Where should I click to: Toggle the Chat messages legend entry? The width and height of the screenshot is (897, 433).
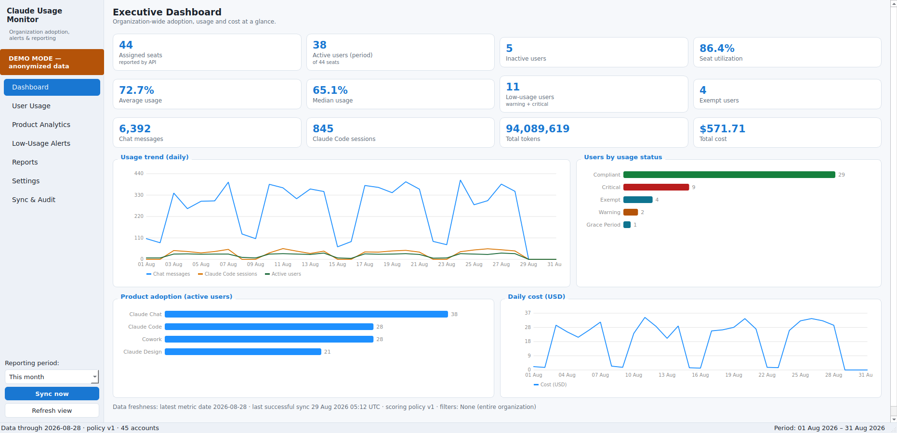168,274
